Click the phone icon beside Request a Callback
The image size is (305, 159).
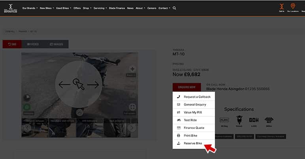coord(178,97)
